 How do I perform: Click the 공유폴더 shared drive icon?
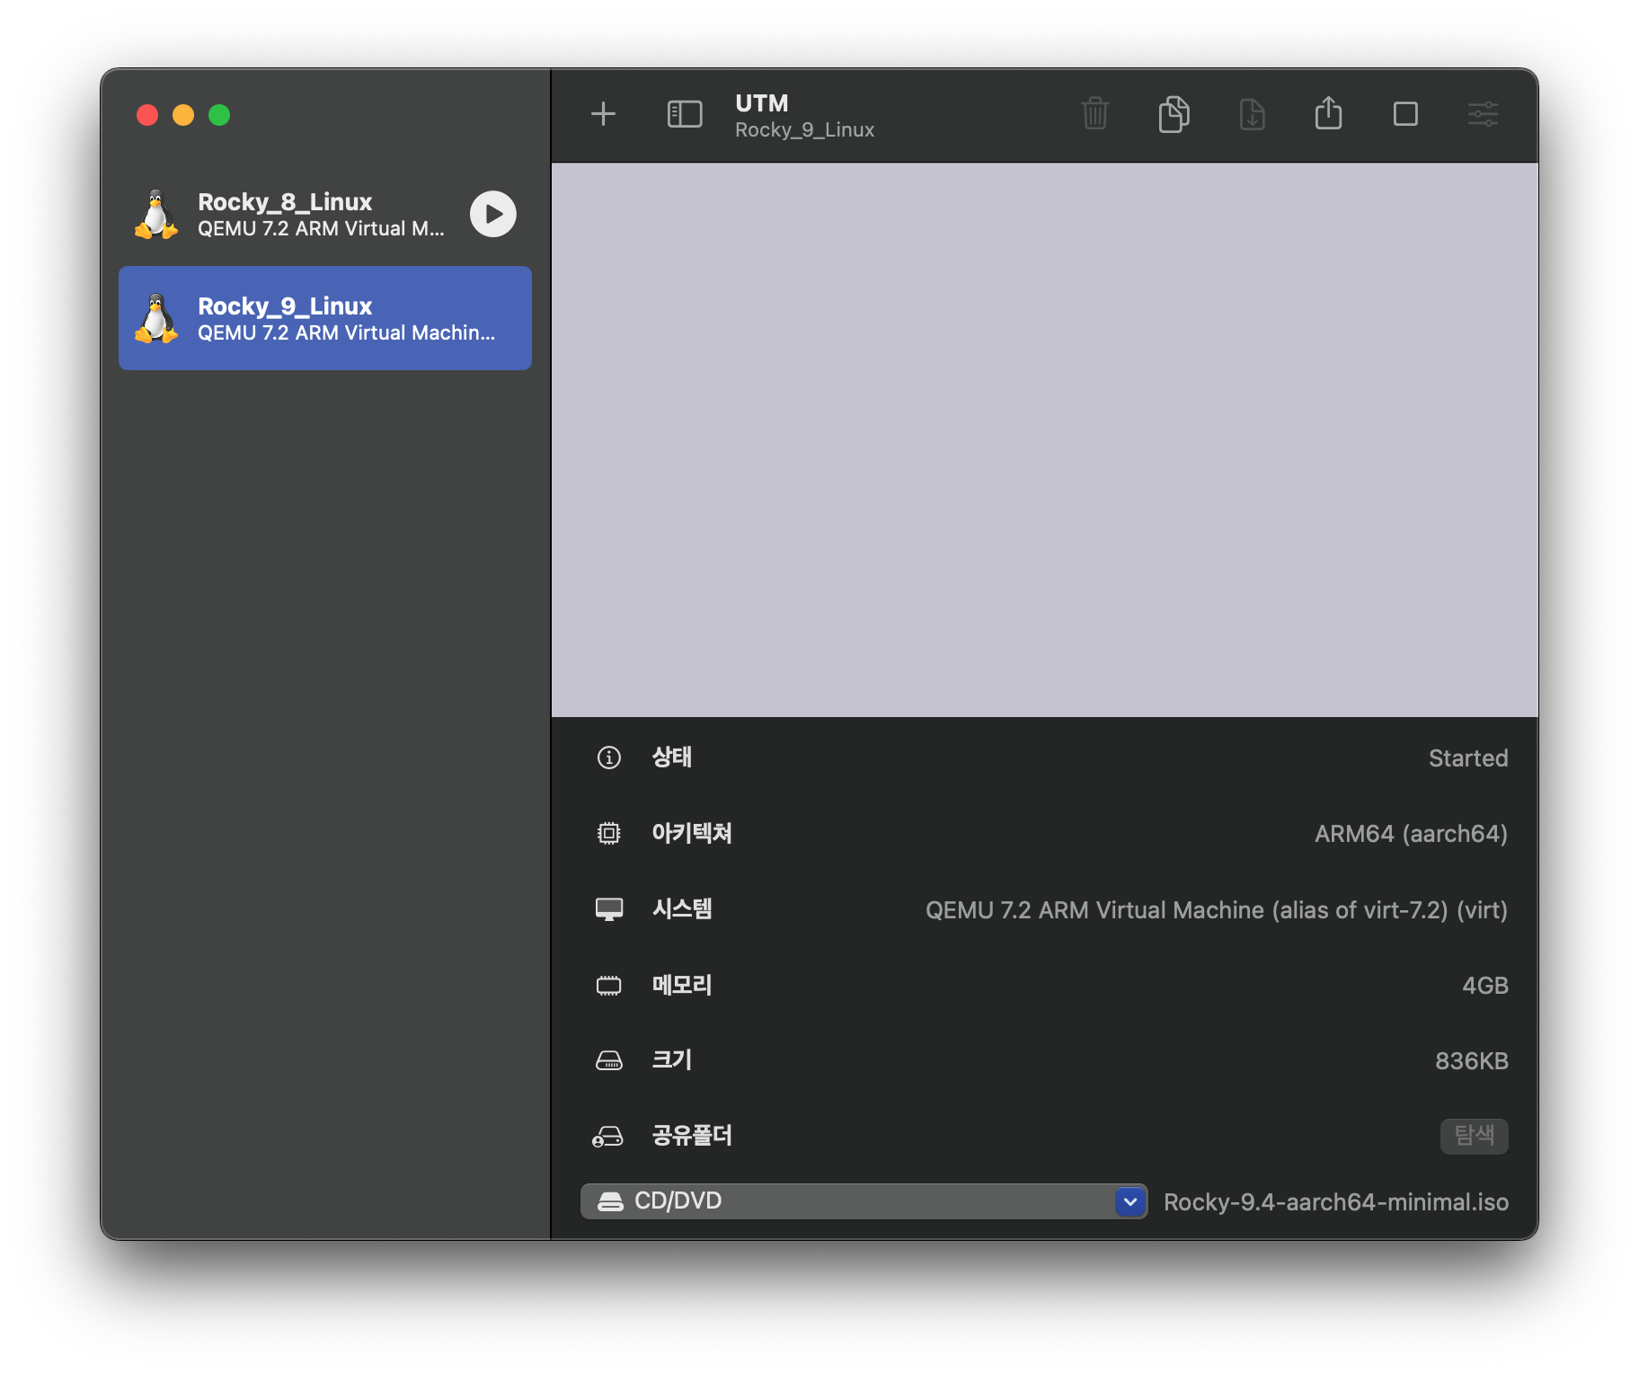[607, 1137]
